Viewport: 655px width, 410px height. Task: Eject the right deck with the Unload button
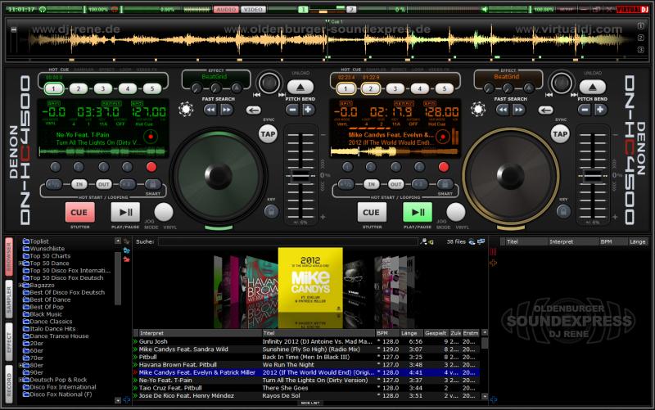click(x=592, y=87)
